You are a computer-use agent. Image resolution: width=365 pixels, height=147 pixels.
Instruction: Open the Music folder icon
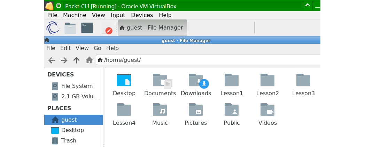(160, 110)
